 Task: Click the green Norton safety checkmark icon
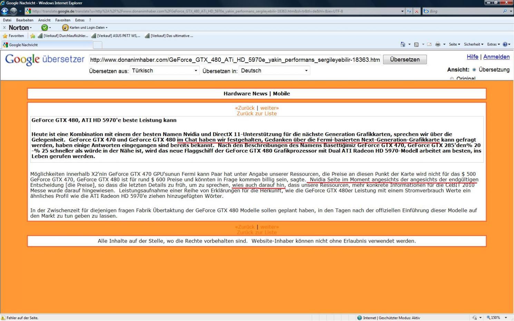point(45,28)
